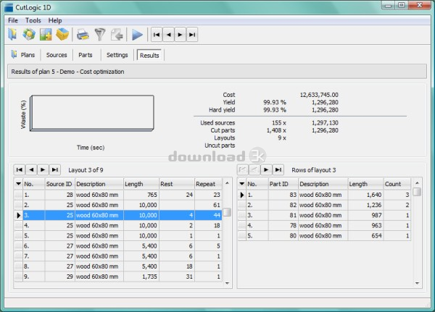The image size is (435, 312).
Task: Go to last record in main toolbar
Action: 192,35
